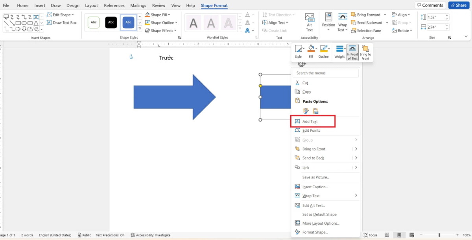Screen dimensions: 472x240
Task: Choose the second Paste Options icon
Action: click(x=315, y=111)
